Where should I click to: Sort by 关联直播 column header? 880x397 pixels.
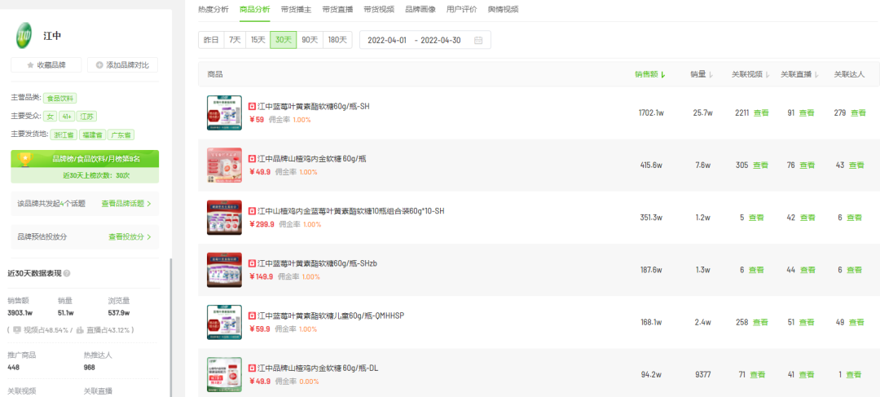799,74
